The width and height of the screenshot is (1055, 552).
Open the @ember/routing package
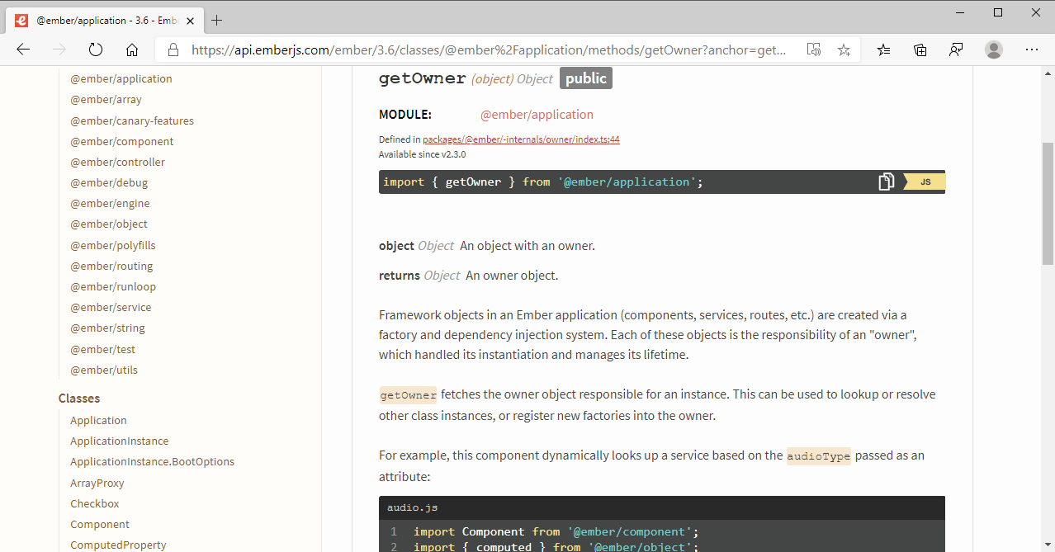[x=111, y=266]
